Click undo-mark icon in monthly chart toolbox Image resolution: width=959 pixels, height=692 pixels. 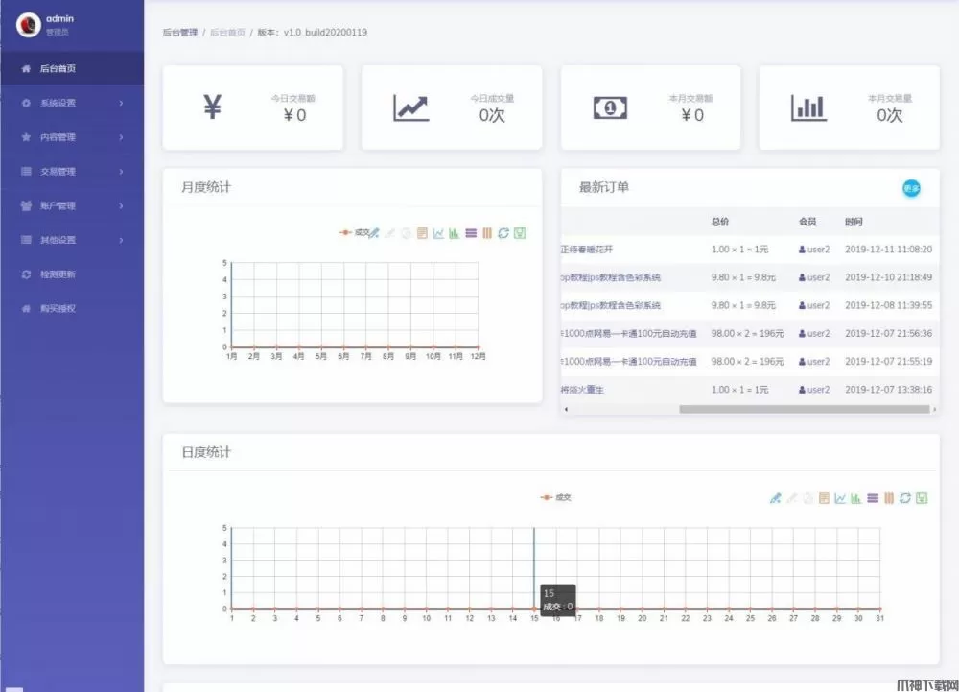389,233
